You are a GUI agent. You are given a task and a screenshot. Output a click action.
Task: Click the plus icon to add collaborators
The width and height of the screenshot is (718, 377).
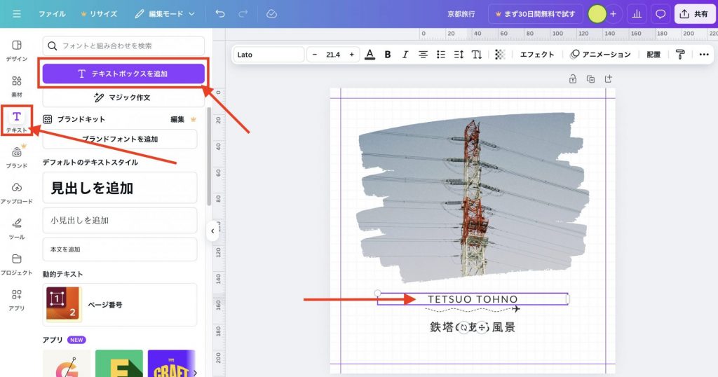point(613,14)
